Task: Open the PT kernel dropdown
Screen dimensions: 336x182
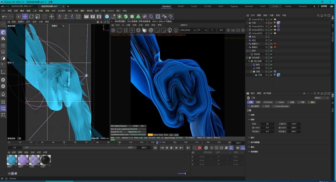Action: (x=202, y=30)
